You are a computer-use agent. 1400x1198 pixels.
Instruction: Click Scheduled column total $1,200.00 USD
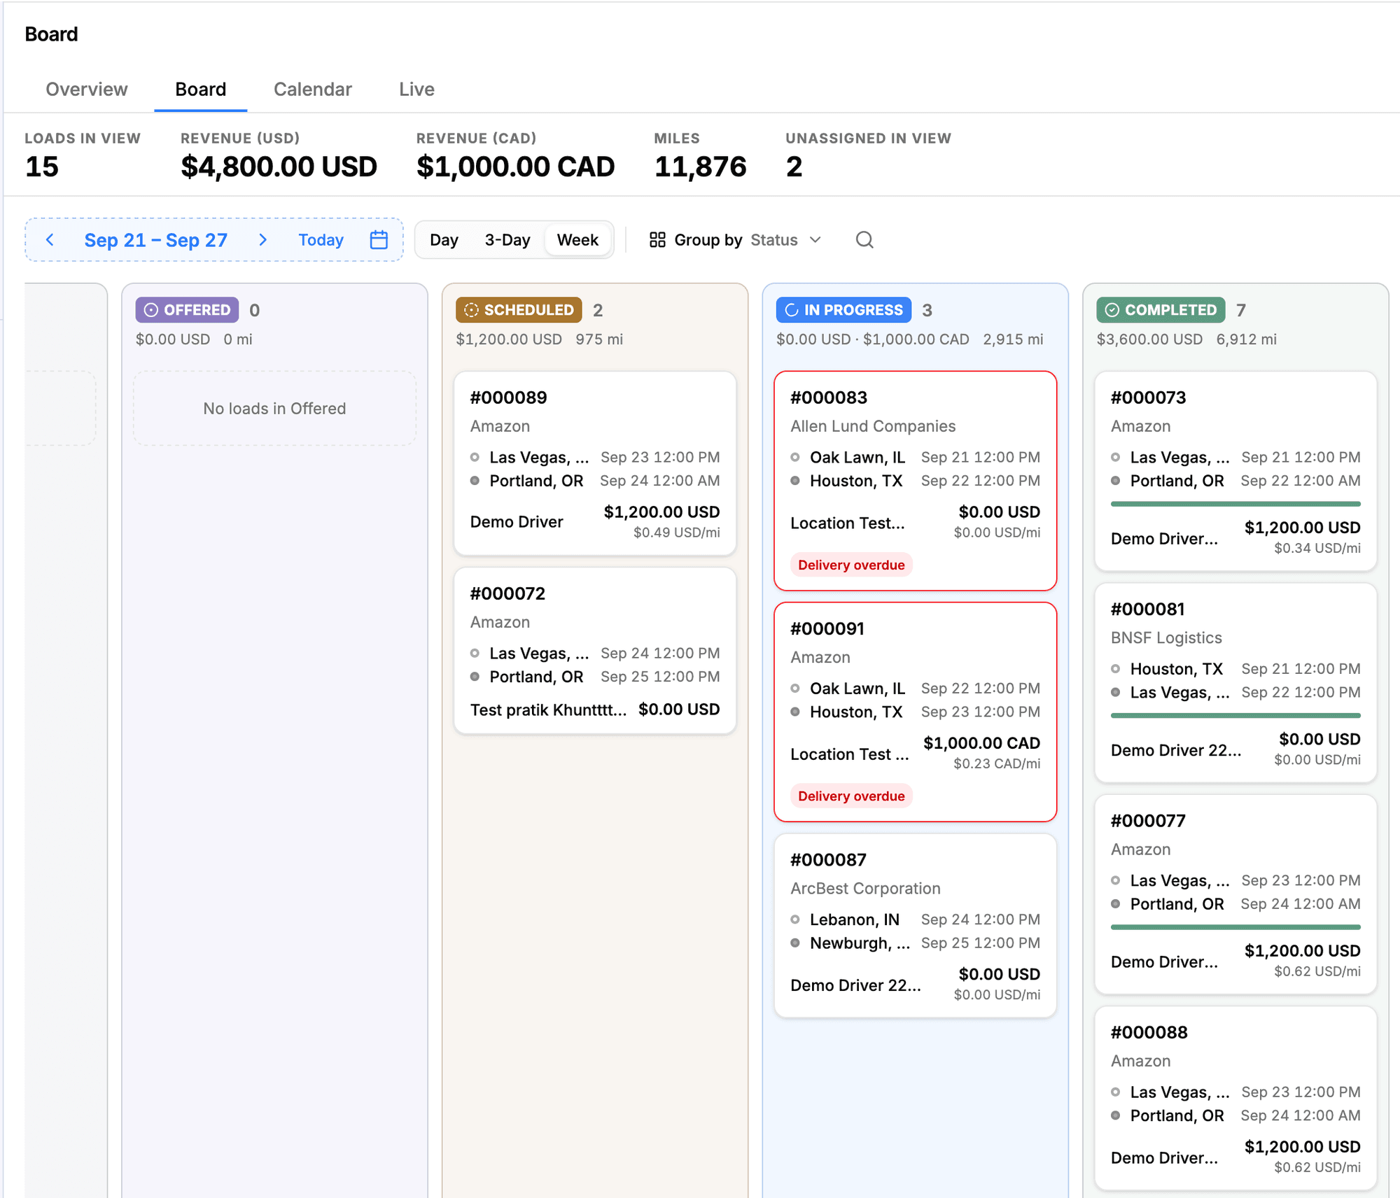pos(509,339)
